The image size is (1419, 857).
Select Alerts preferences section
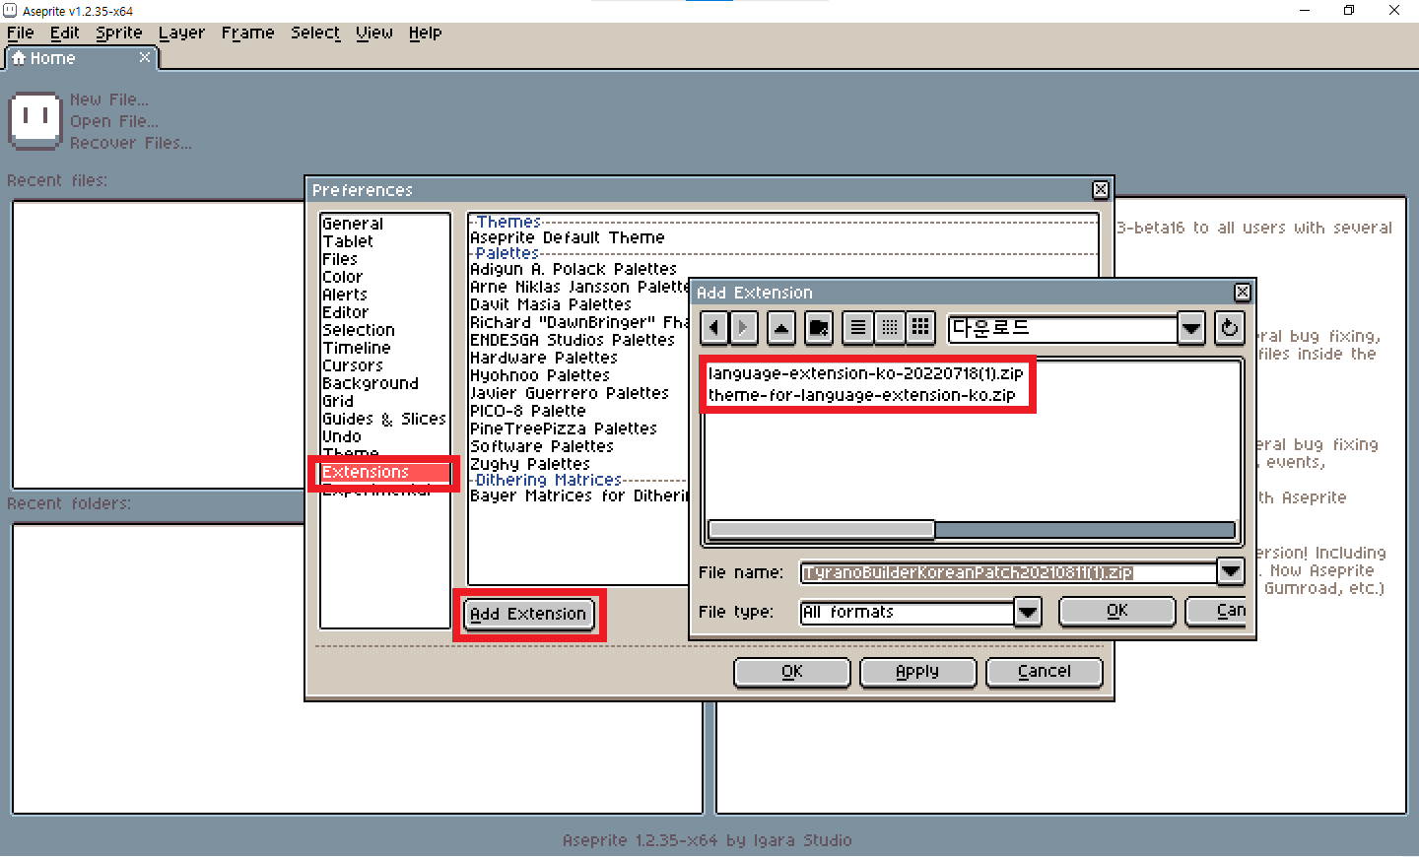tap(385, 295)
